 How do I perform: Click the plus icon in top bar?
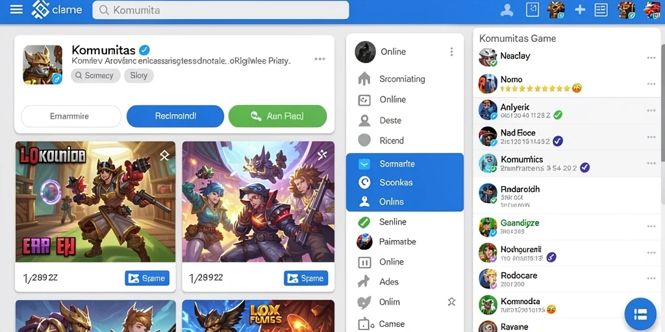tap(580, 9)
